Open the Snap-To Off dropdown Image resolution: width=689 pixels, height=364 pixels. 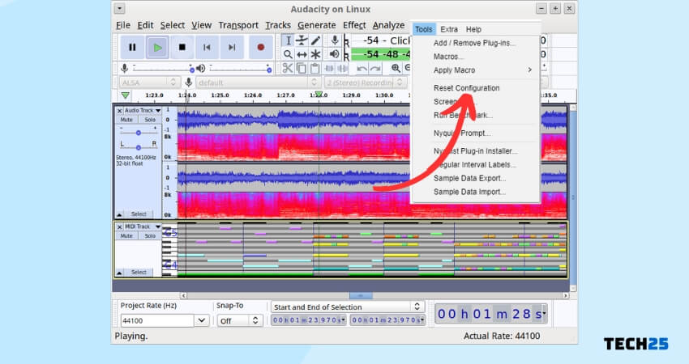pos(240,321)
